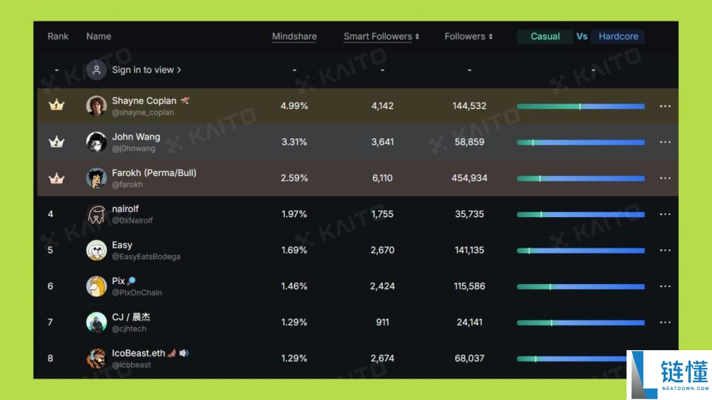This screenshot has height=400, width=712.
Task: Click nairolf casual-hardcore bar
Action: 581,214
